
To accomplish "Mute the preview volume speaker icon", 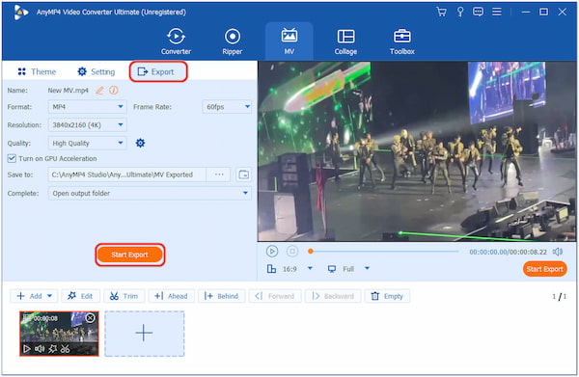I will pyautogui.click(x=558, y=252).
